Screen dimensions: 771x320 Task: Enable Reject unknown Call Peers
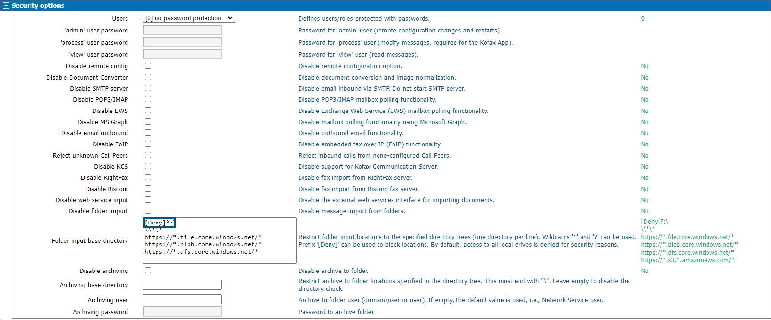coord(148,155)
